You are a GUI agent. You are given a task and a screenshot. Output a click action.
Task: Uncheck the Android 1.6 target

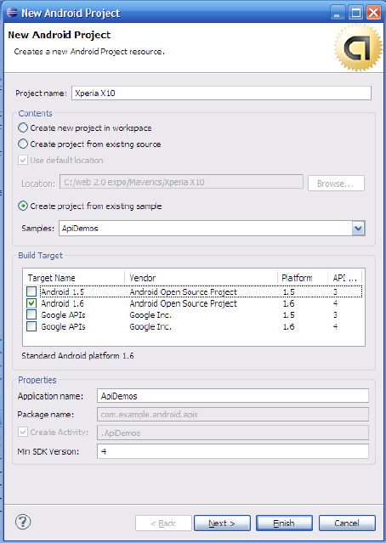point(31,303)
